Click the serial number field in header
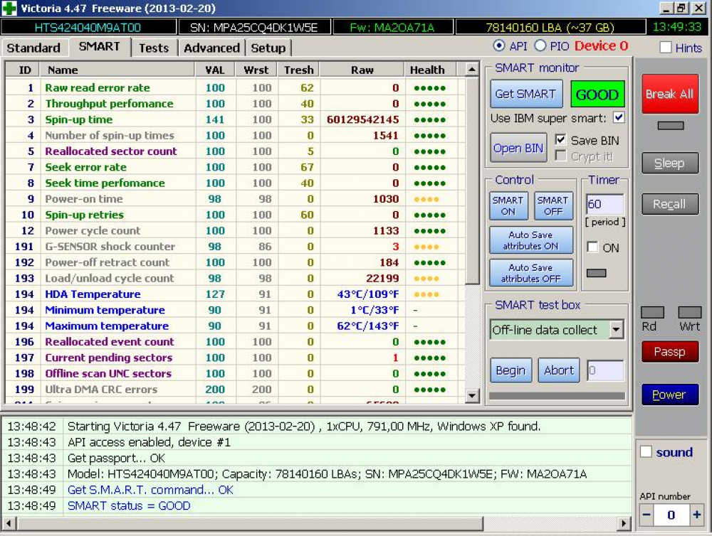The image size is (712, 536). point(254,27)
